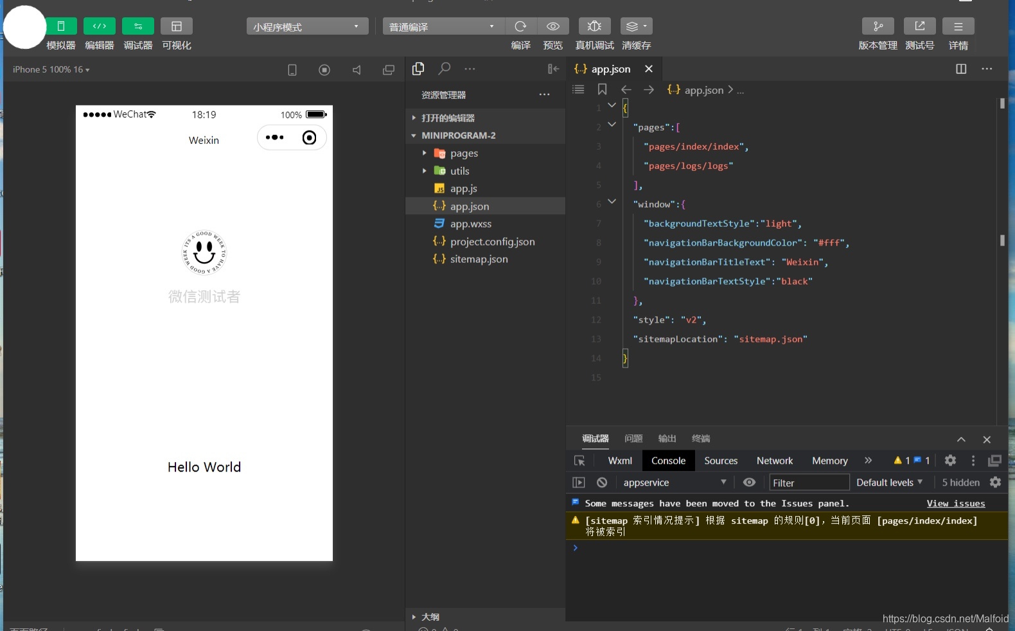
Task: Detach the simulator window
Action: 389,70
